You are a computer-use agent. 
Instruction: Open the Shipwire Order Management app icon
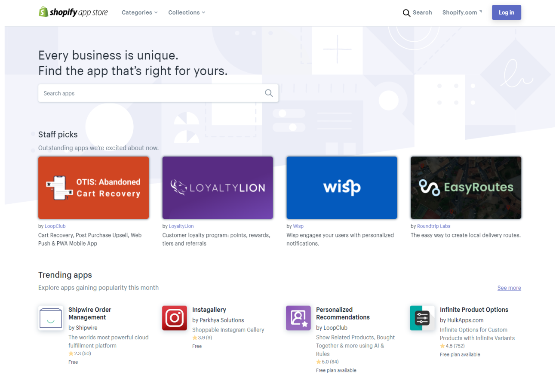51,318
